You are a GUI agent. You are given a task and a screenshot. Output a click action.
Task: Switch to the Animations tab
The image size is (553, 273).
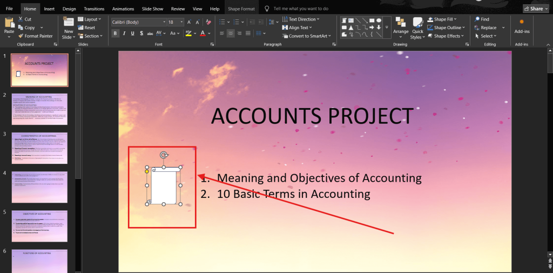pos(123,9)
